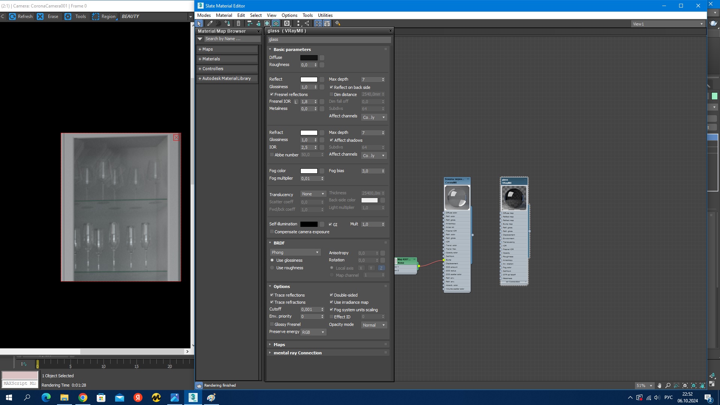Open the Utilities menu
The width and height of the screenshot is (720, 405).
point(325,15)
